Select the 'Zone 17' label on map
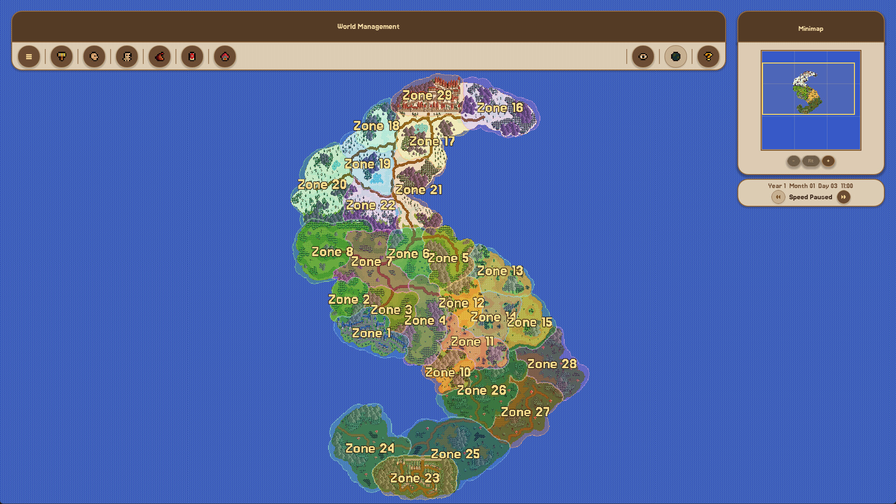The width and height of the screenshot is (896, 504). point(432,141)
